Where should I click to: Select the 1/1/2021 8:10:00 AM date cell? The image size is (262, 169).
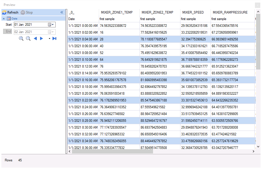(x=83, y=60)
